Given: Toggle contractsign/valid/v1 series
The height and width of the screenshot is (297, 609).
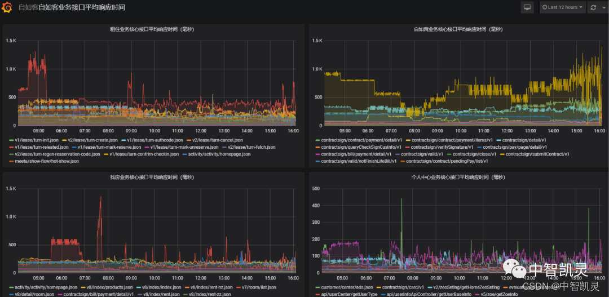Looking at the screenshot, I should pos(421,154).
